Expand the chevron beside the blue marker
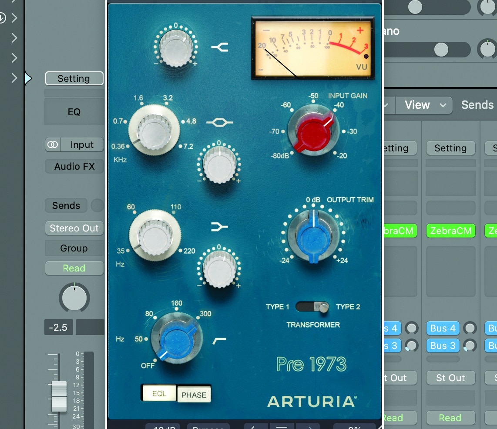Screen dimensions: 497x429 click(14, 77)
